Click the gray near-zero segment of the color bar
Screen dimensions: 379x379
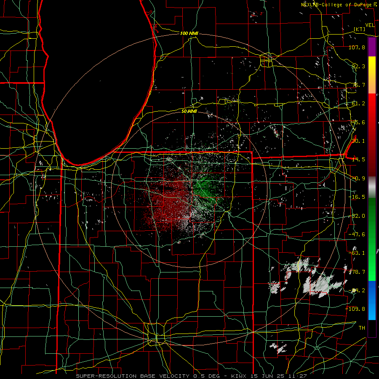pos(372,187)
